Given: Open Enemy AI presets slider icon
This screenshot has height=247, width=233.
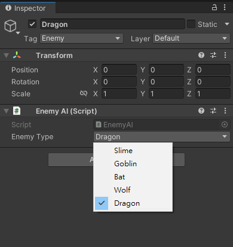Looking at the screenshot, I should pos(213,111).
